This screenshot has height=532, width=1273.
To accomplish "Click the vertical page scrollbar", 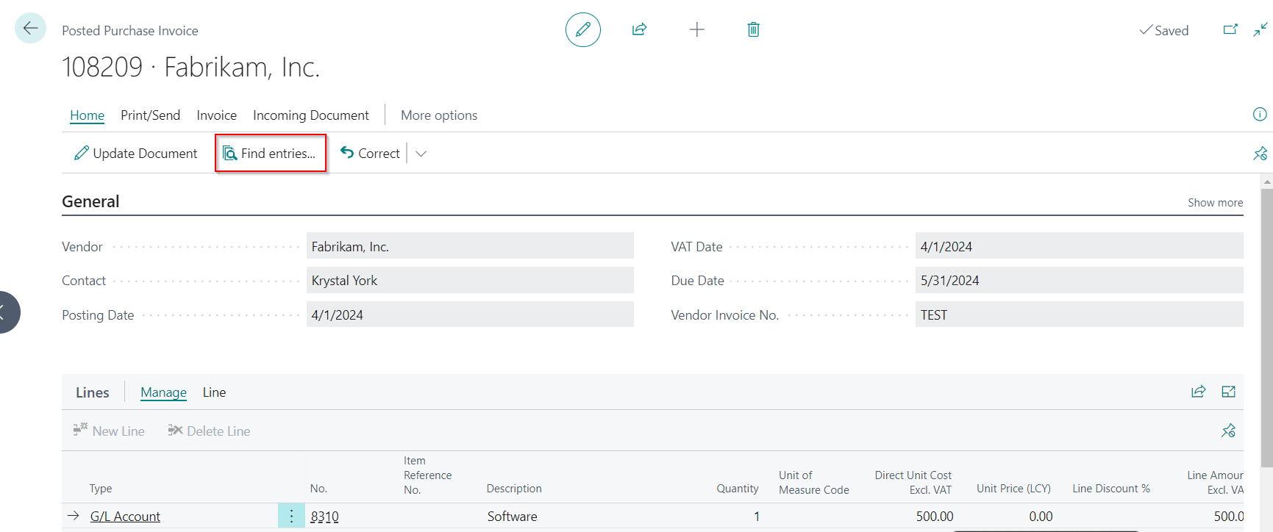I will pyautogui.click(x=1266, y=327).
